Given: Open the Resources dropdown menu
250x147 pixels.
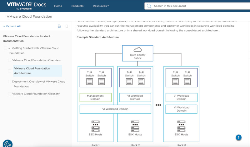Looking at the screenshot, I should [101, 6].
